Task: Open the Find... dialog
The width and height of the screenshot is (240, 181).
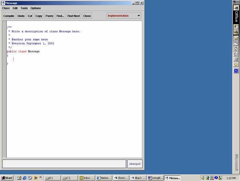Action: (60, 16)
